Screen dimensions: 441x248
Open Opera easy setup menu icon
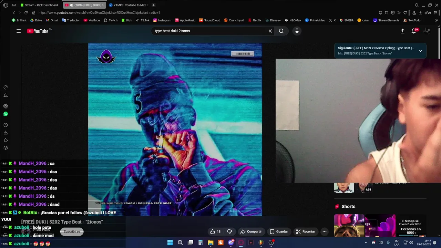click(x=436, y=13)
